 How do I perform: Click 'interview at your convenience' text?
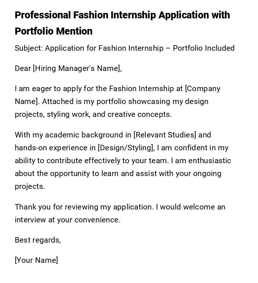[67, 220]
